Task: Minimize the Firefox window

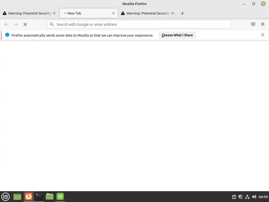Action: 244,4
